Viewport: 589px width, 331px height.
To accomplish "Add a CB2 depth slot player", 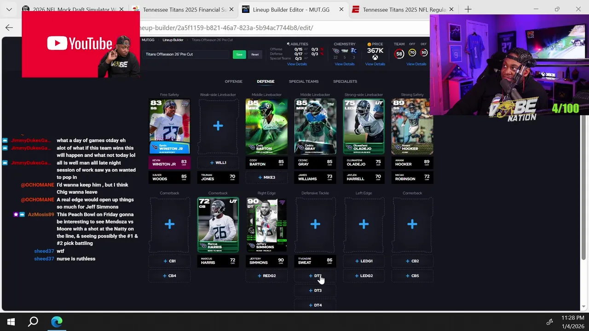I will point(412,261).
